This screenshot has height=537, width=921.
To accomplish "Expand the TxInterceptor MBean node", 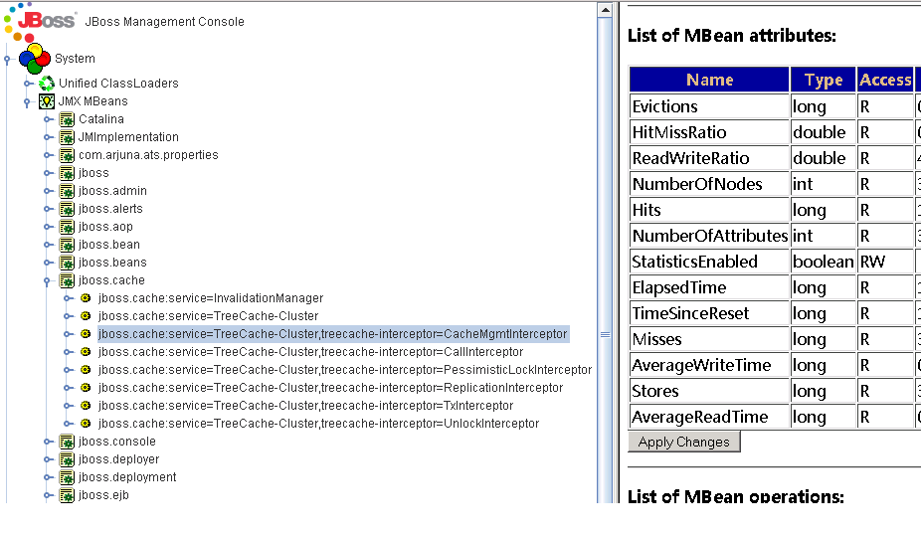I will click(69, 406).
